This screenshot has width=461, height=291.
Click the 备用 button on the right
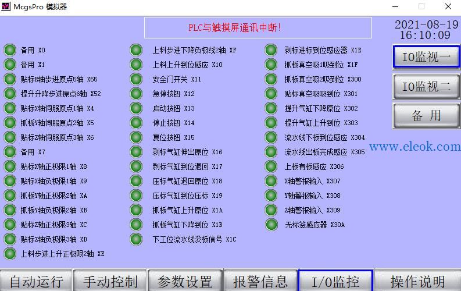tap(426, 116)
